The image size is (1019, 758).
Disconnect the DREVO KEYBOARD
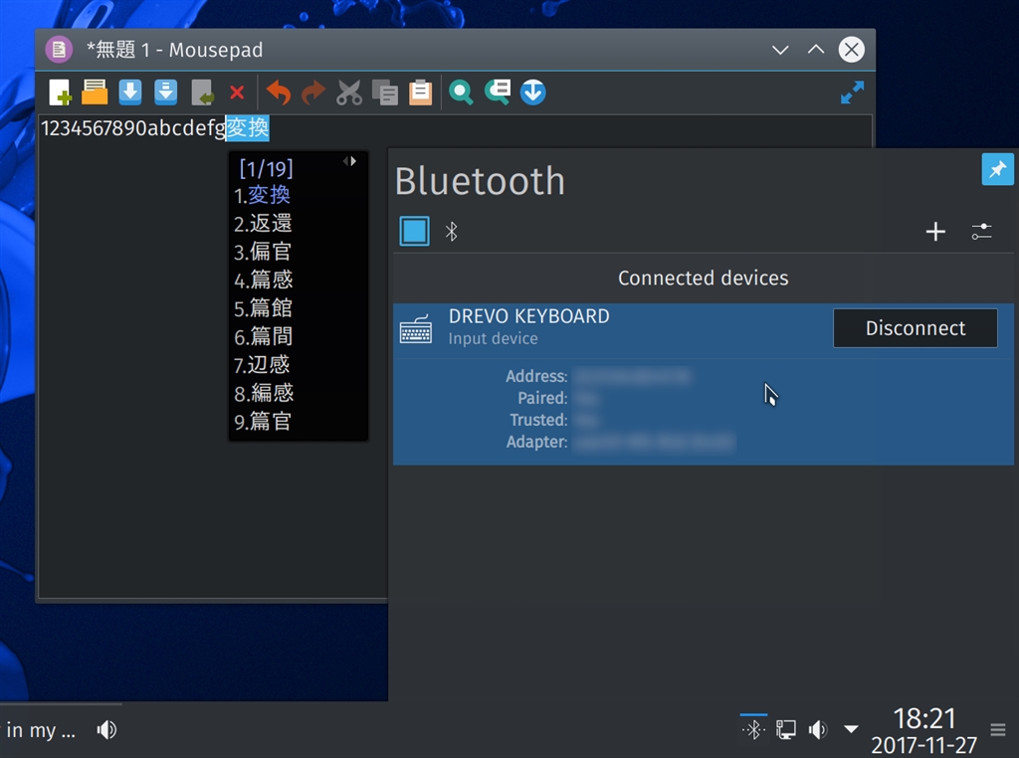[916, 328]
